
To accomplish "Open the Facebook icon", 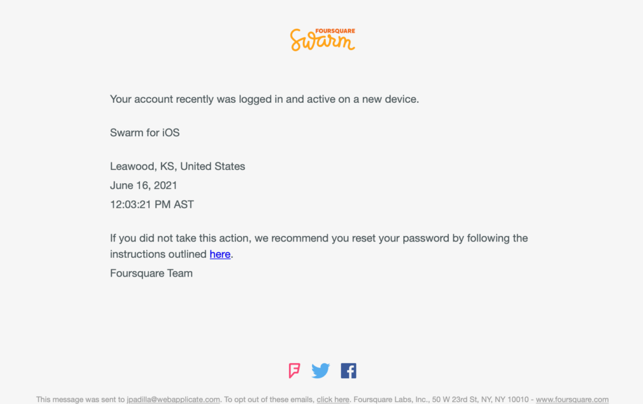I will (349, 371).
